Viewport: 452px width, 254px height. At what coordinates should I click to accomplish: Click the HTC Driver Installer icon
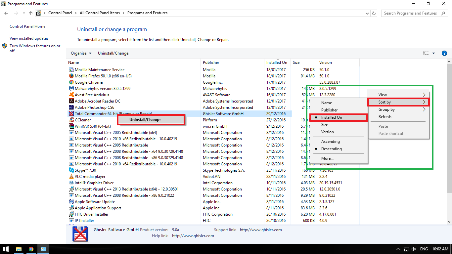pos(71,214)
